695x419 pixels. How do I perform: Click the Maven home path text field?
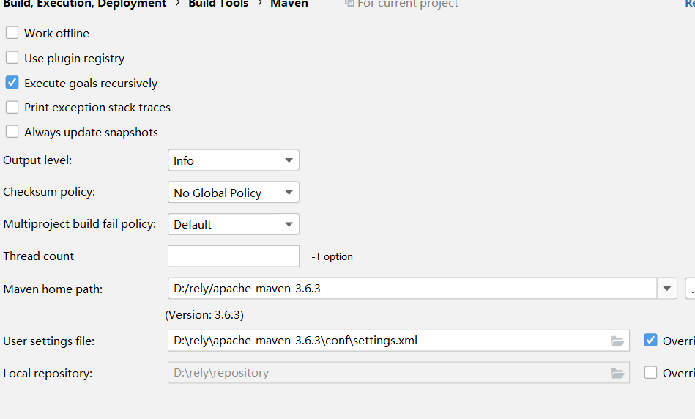pos(412,288)
